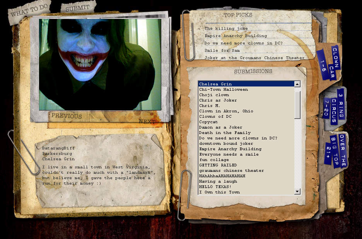
Task: Select GETTING RAILED submission
Action: [x=246, y=165]
